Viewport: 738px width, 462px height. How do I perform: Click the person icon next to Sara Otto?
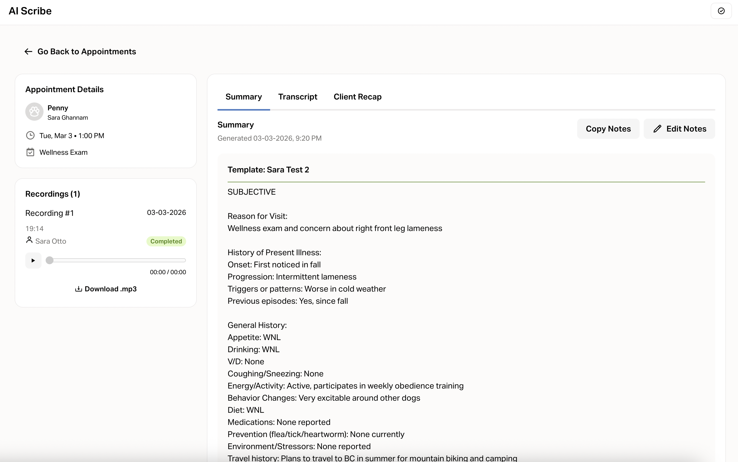[x=29, y=240]
